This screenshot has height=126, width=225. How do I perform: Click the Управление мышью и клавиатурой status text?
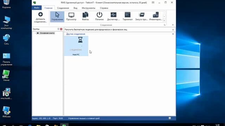pos(84,118)
